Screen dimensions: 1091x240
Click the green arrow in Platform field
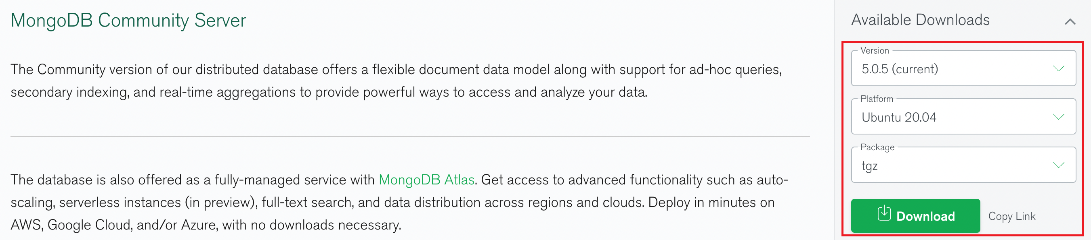[1058, 117]
